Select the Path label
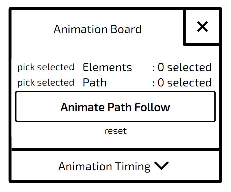Screen dimensions: 231x192 tap(95, 83)
